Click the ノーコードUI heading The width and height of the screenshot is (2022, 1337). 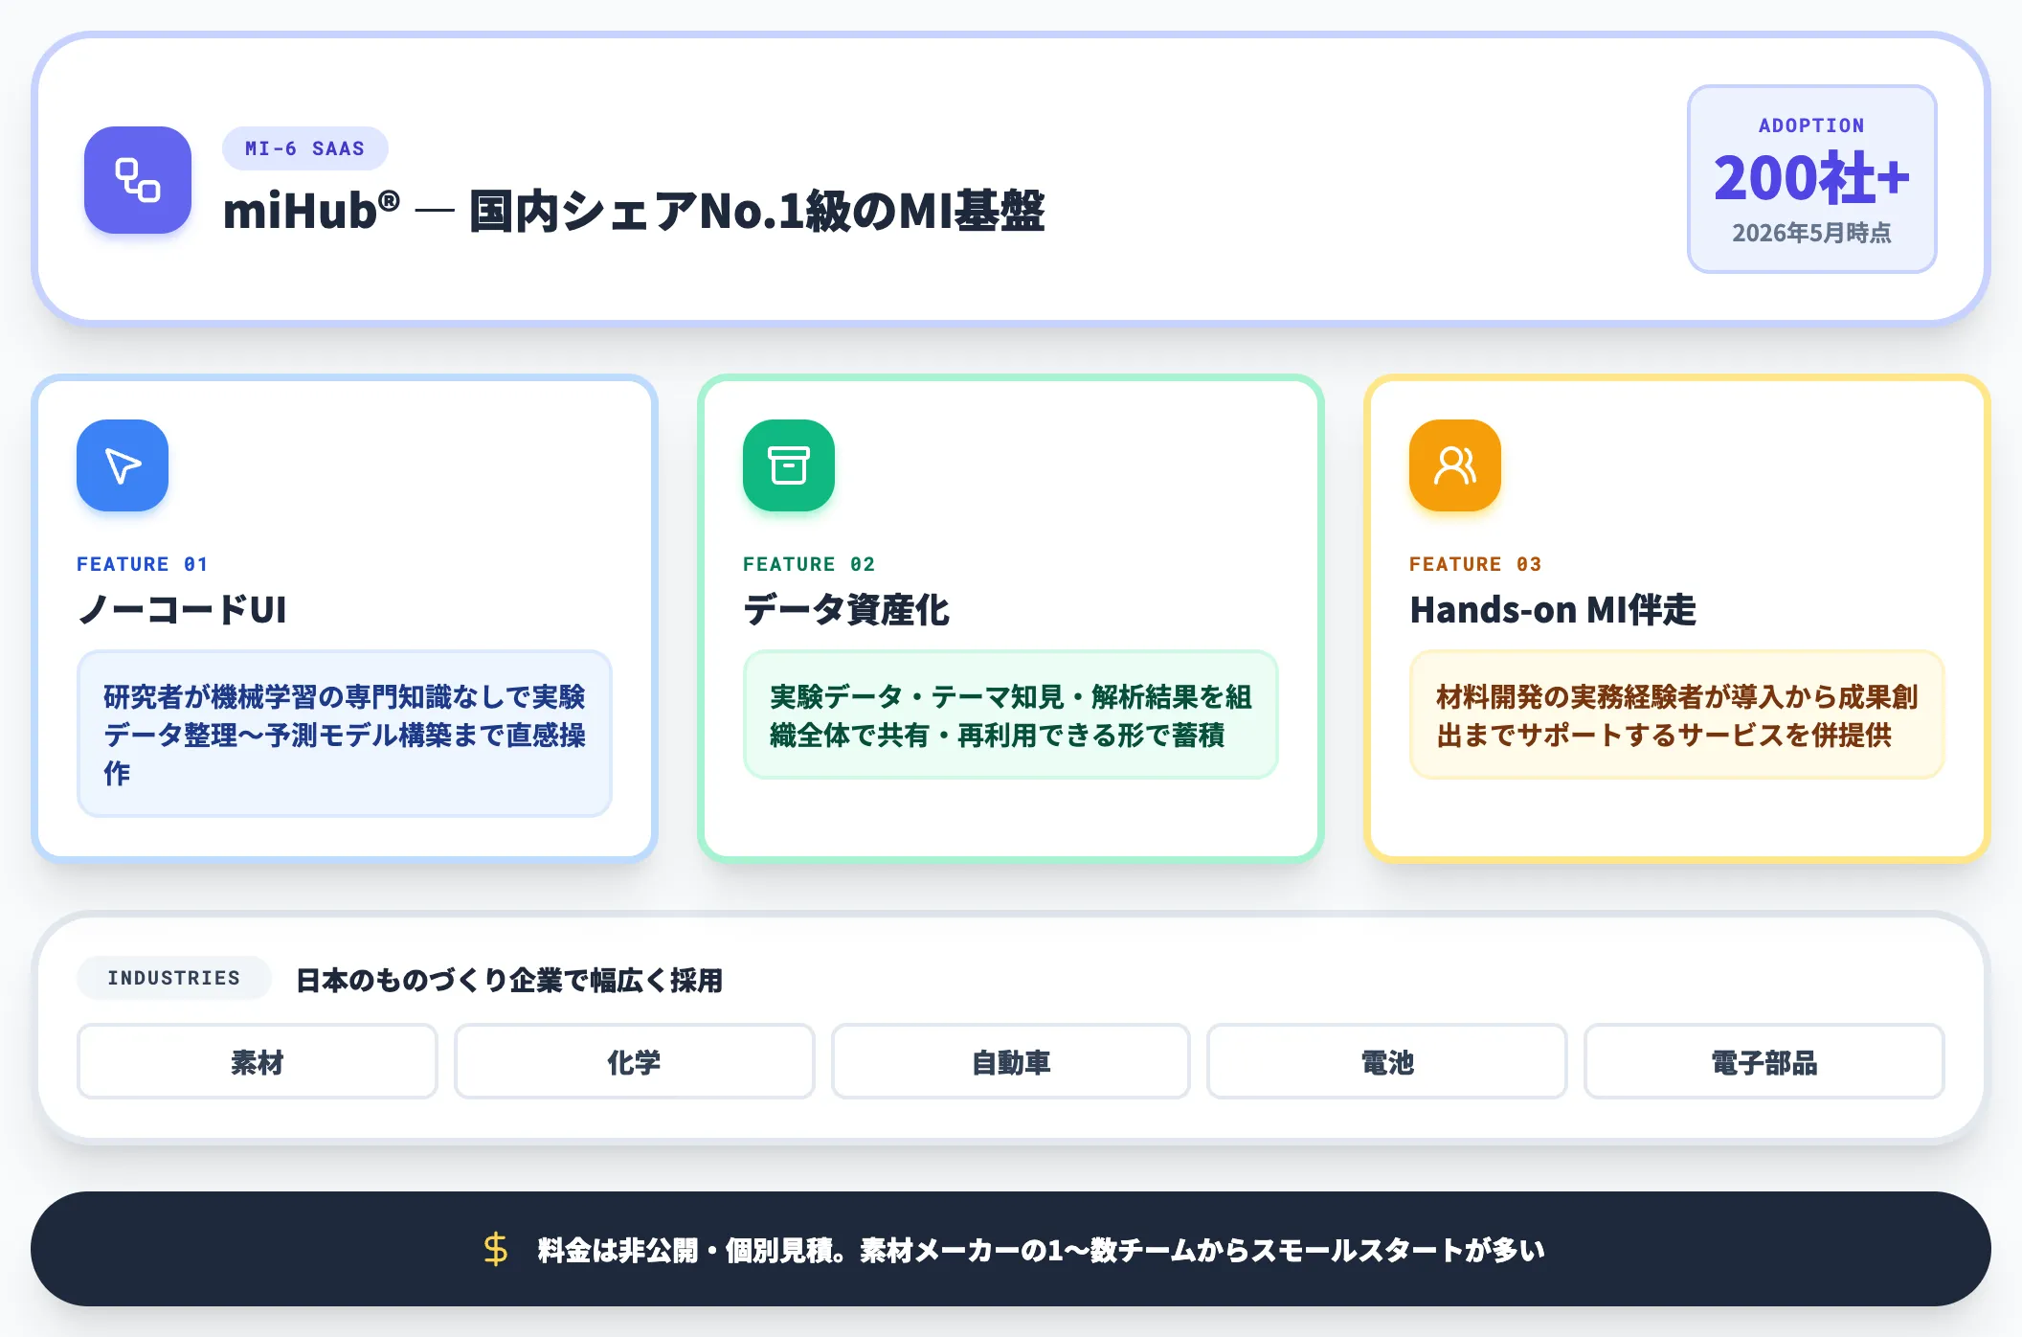coord(182,610)
